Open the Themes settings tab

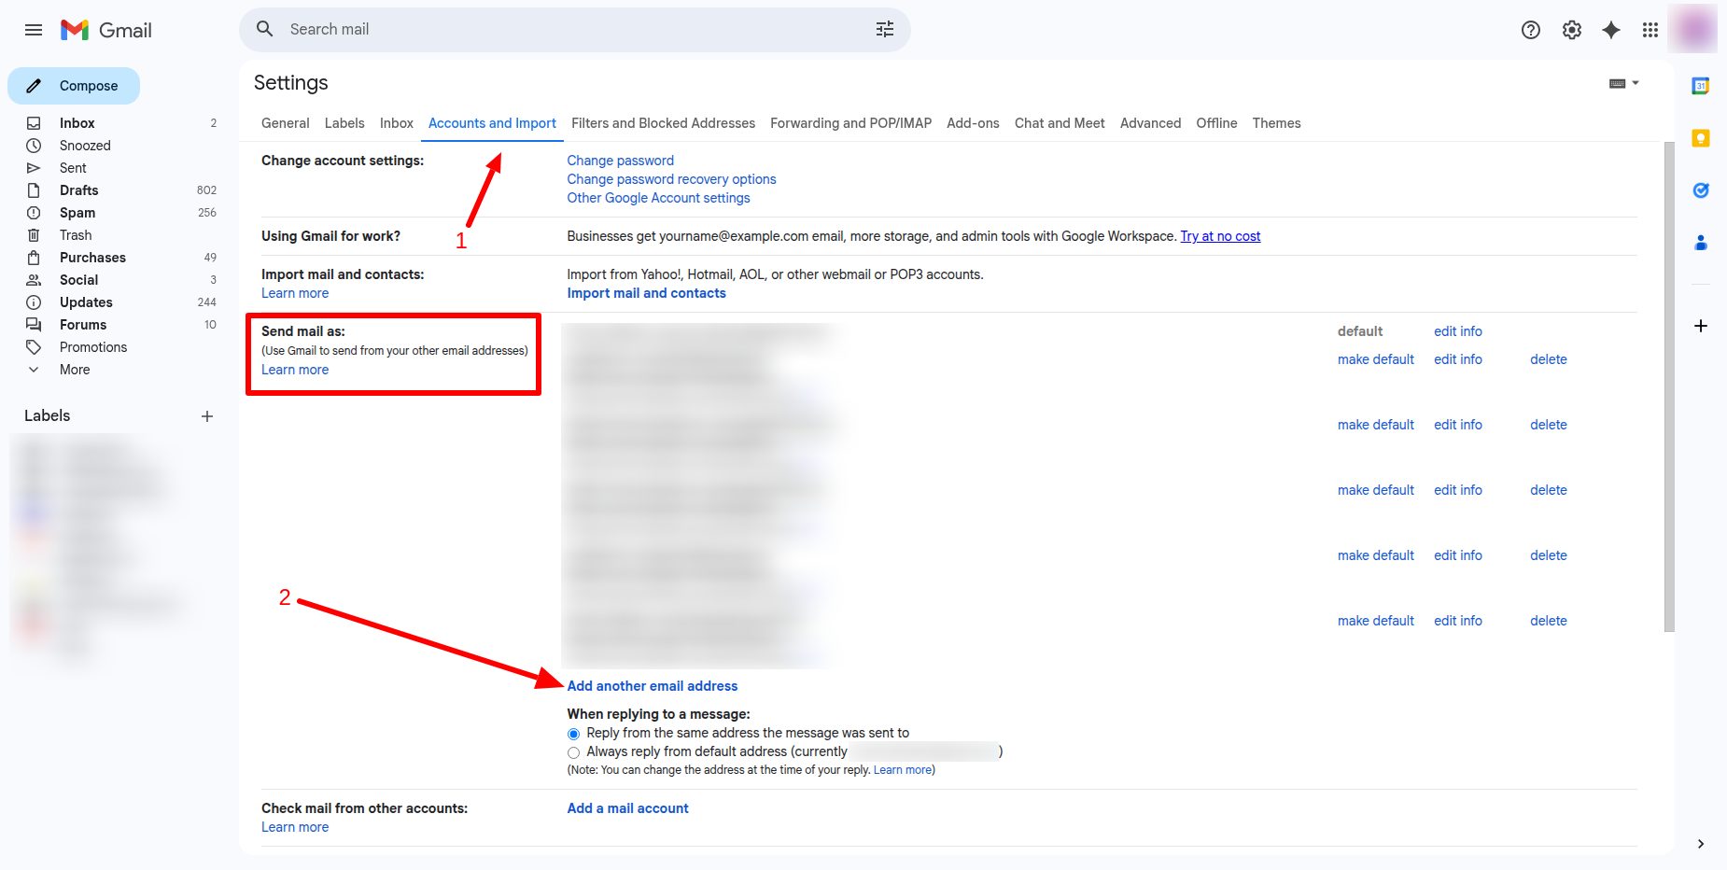tap(1276, 122)
